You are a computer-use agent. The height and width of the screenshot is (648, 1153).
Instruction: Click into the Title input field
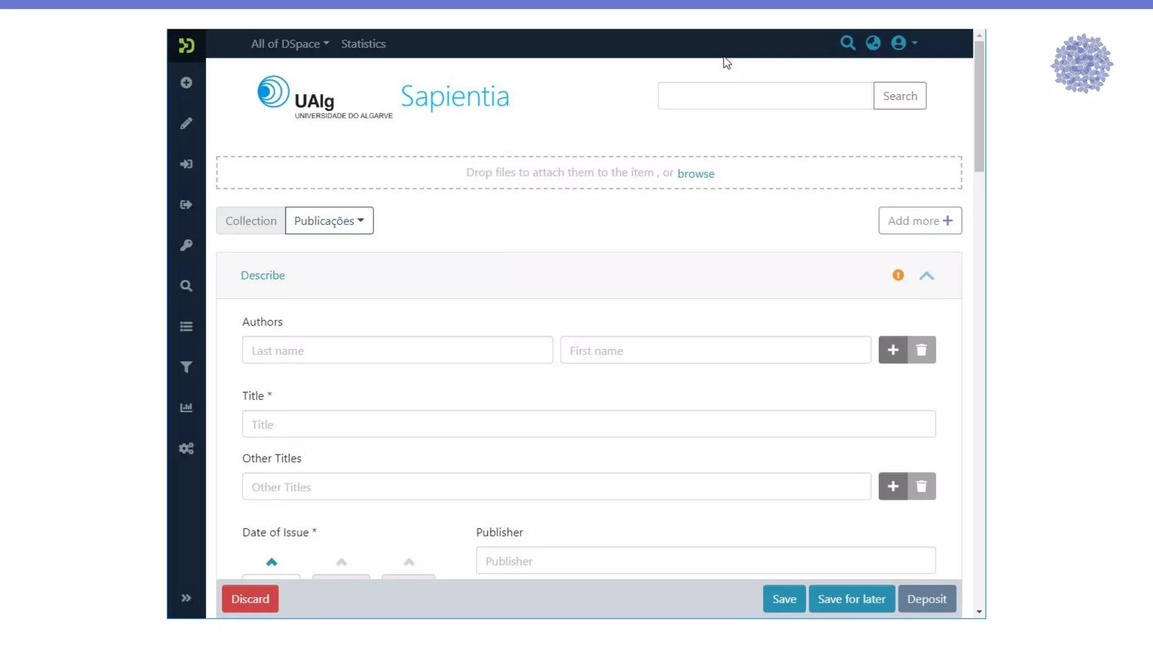tap(588, 424)
